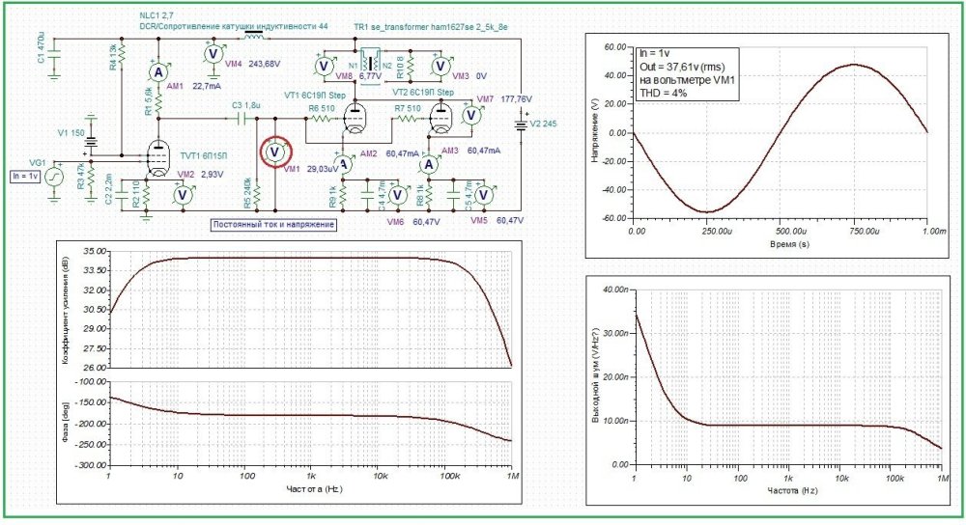Click the 'Постоянный ток и напряжение' label
The image size is (966, 525).
click(x=272, y=224)
